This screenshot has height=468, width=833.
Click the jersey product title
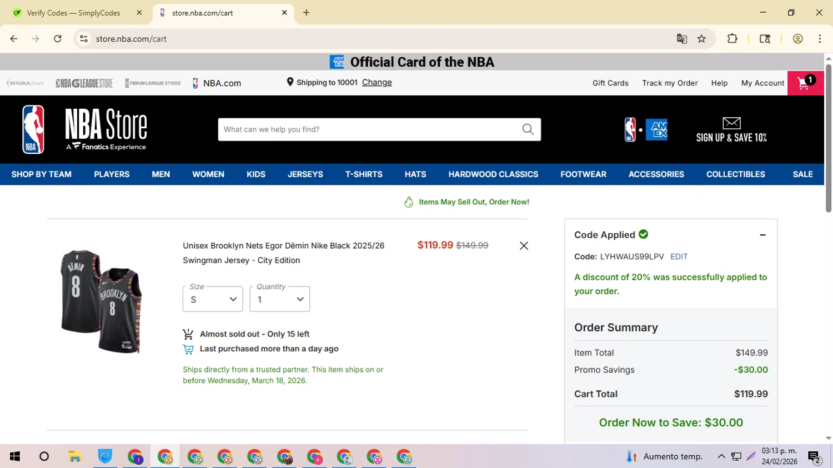click(283, 253)
